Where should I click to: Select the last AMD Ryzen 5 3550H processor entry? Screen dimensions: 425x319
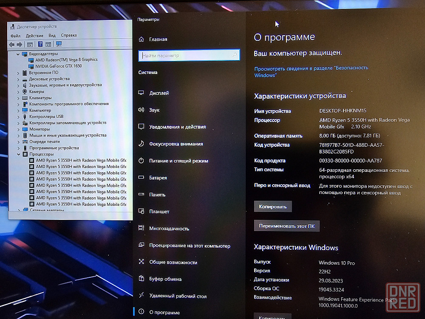tap(81, 204)
